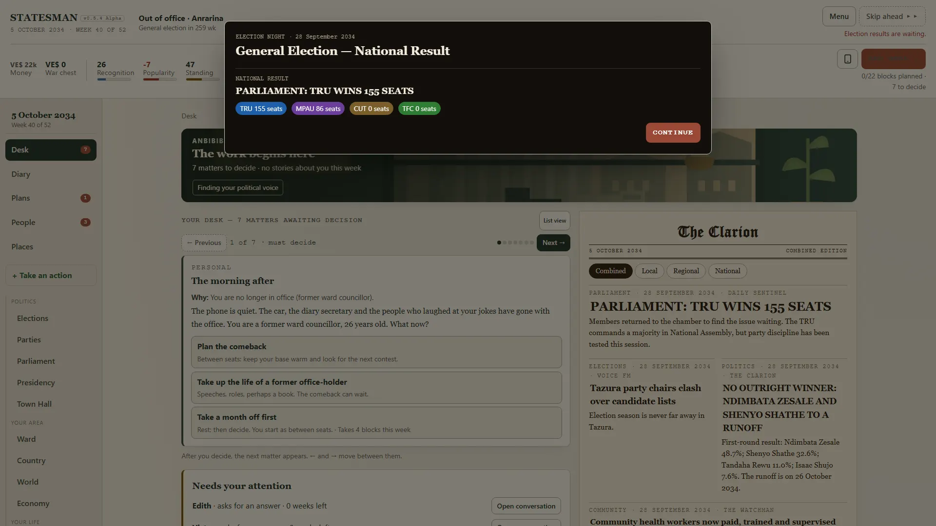Click the CUT 0 seats badge

pyautogui.click(x=371, y=109)
